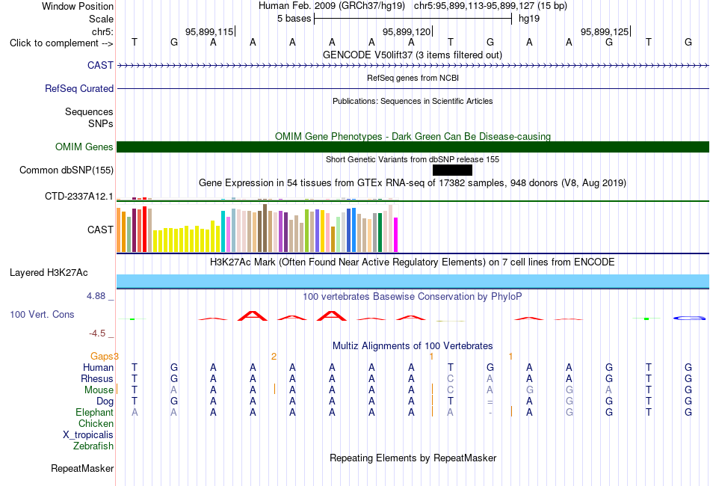Screen dimensions: 710x486
Task: Click the CAST gene label in GENCODE track
Action: tap(100, 65)
